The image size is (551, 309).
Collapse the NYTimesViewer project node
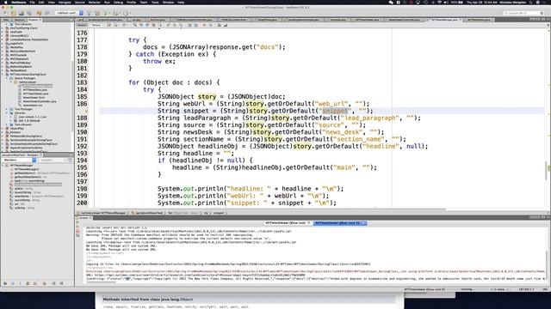tap(3, 75)
